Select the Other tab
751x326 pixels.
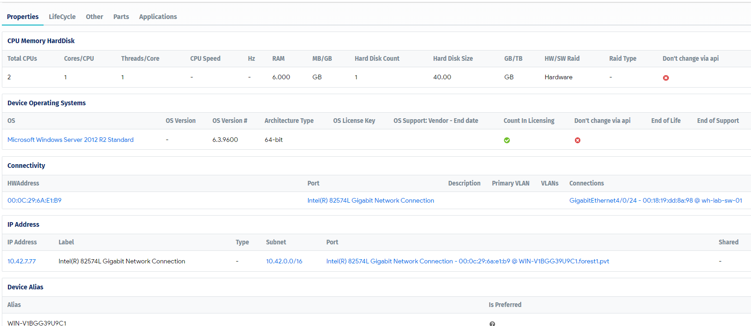coord(95,17)
